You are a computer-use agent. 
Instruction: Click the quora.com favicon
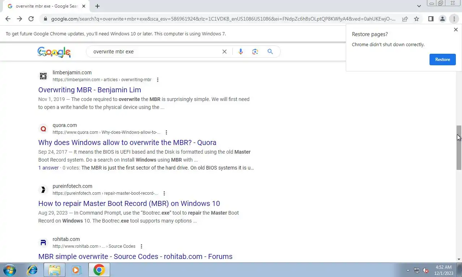[43, 129]
